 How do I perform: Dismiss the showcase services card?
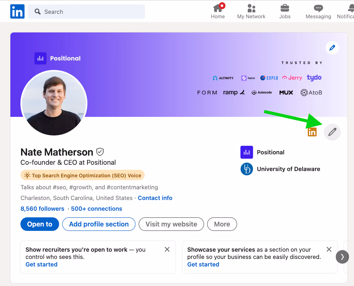(x=329, y=249)
